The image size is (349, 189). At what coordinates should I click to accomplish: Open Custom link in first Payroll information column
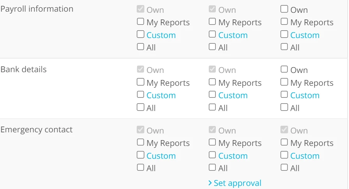click(161, 35)
